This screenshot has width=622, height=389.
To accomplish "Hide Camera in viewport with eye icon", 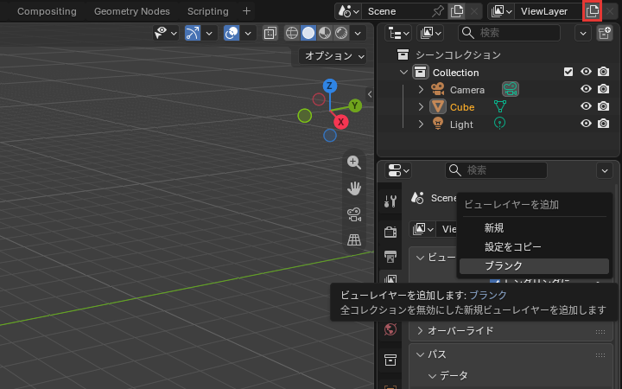I will pos(586,89).
